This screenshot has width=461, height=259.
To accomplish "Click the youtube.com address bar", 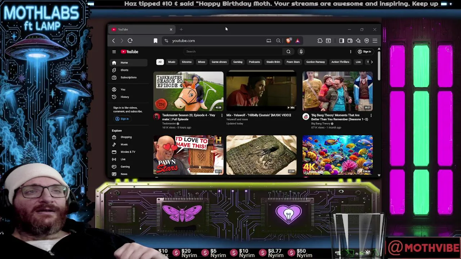I will click(x=216, y=41).
